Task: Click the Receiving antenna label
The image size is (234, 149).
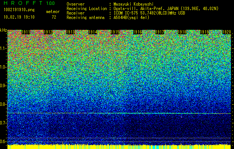Action: point(86,18)
